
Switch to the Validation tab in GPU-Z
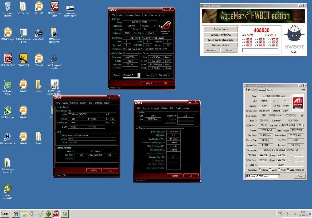(270, 90)
